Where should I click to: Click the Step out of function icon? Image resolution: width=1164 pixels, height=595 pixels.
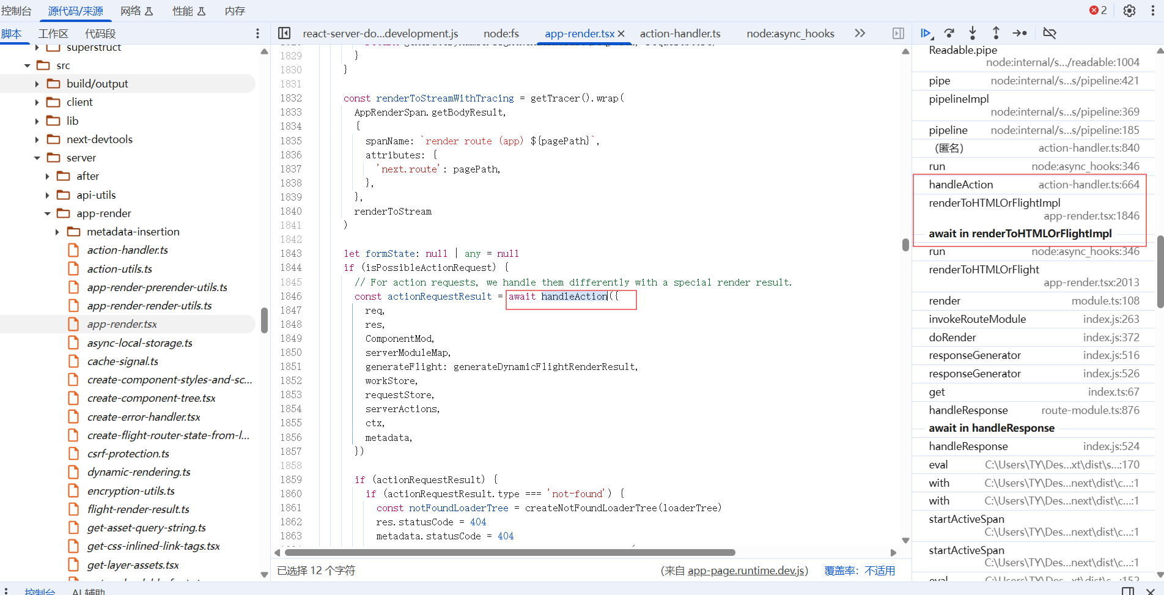[x=996, y=34]
